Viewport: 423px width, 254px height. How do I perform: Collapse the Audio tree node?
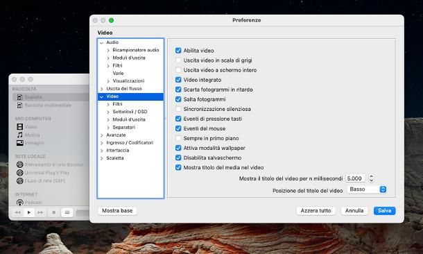tap(101, 42)
